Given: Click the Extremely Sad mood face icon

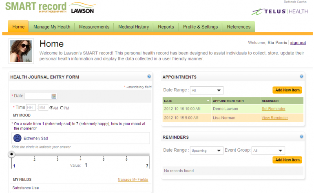Looking at the screenshot, I should click(x=18, y=138).
